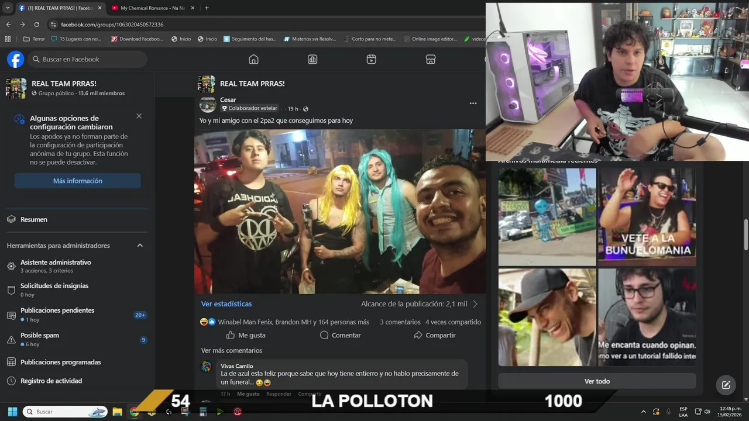
Task: Click the 9 badge on Posible spam
Action: pyautogui.click(x=143, y=340)
